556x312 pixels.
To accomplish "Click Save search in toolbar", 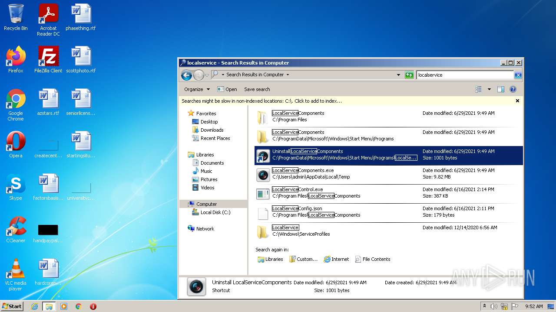I will coord(257,89).
